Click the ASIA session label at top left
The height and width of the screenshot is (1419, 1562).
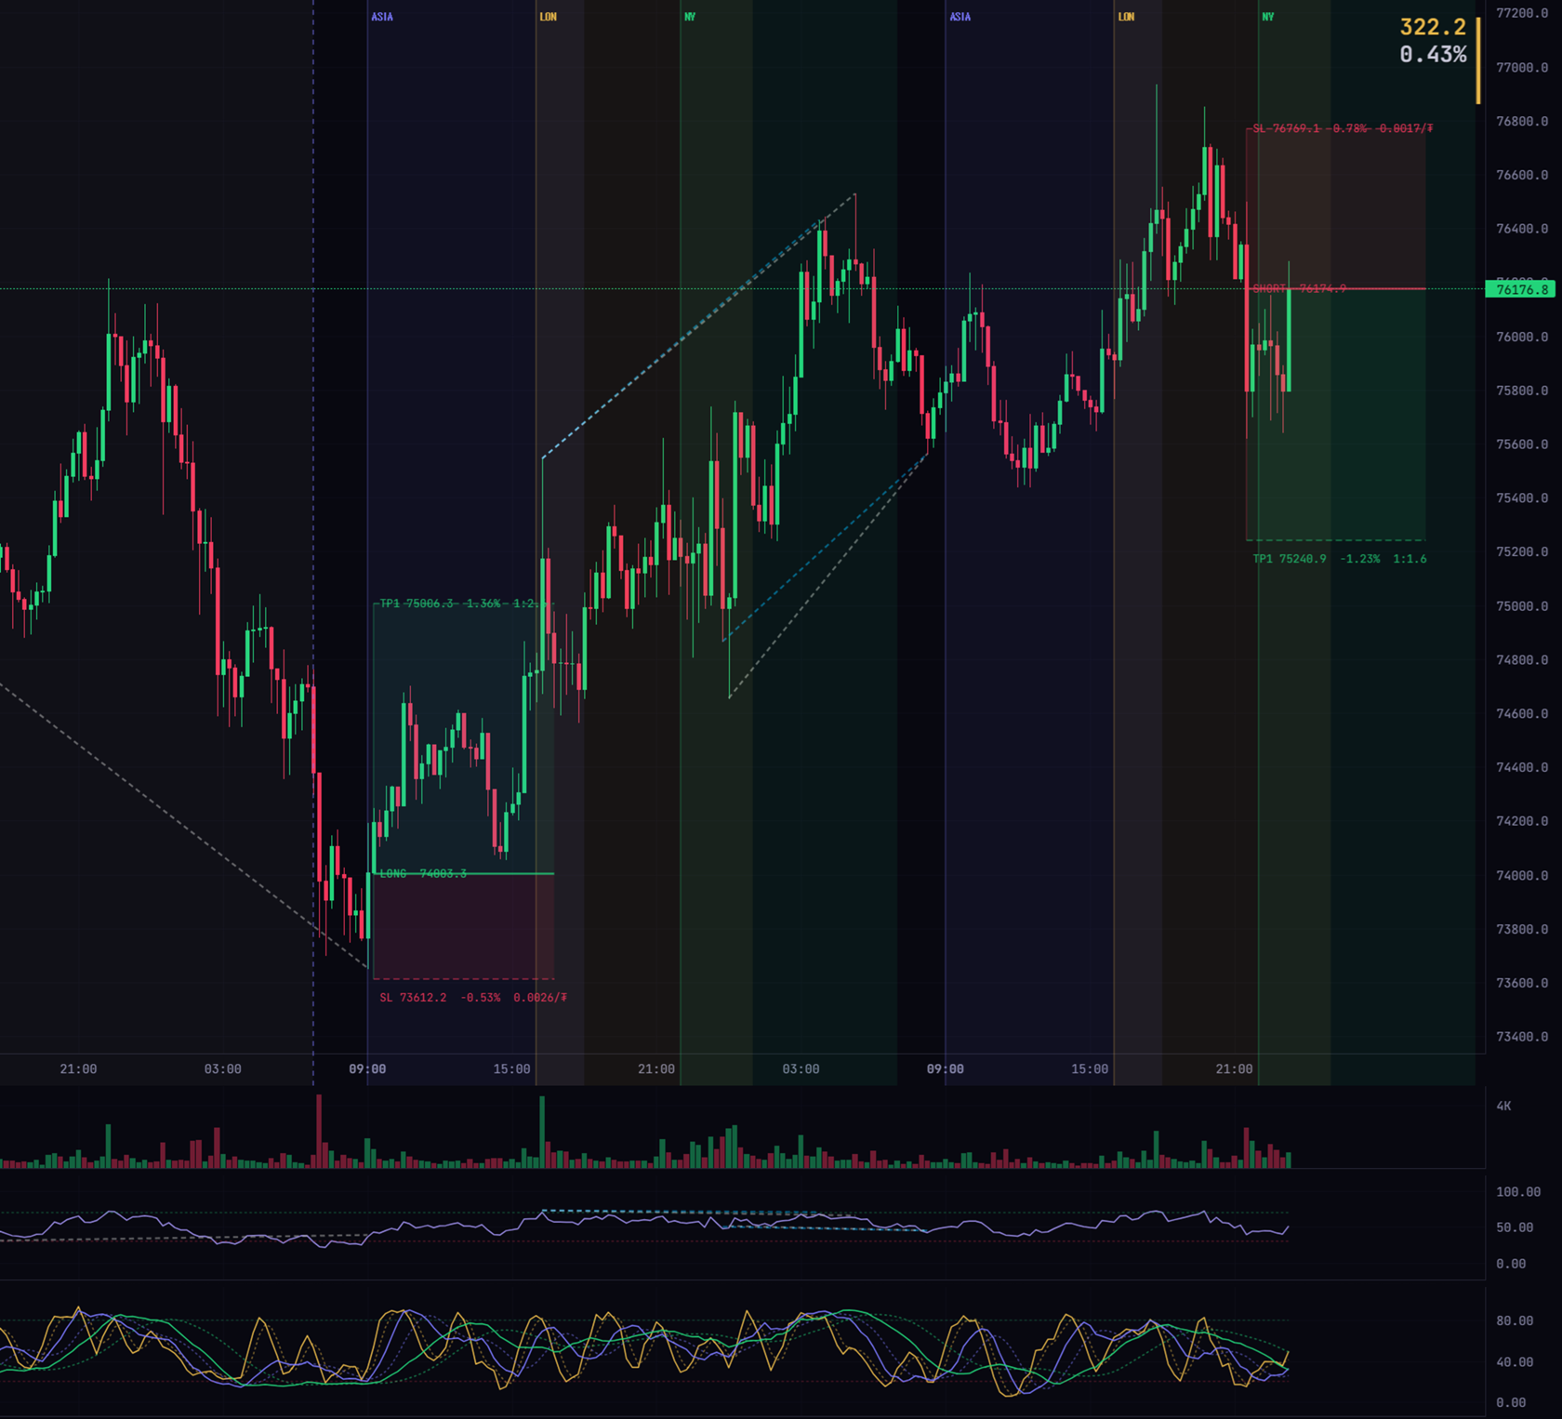[x=382, y=15]
